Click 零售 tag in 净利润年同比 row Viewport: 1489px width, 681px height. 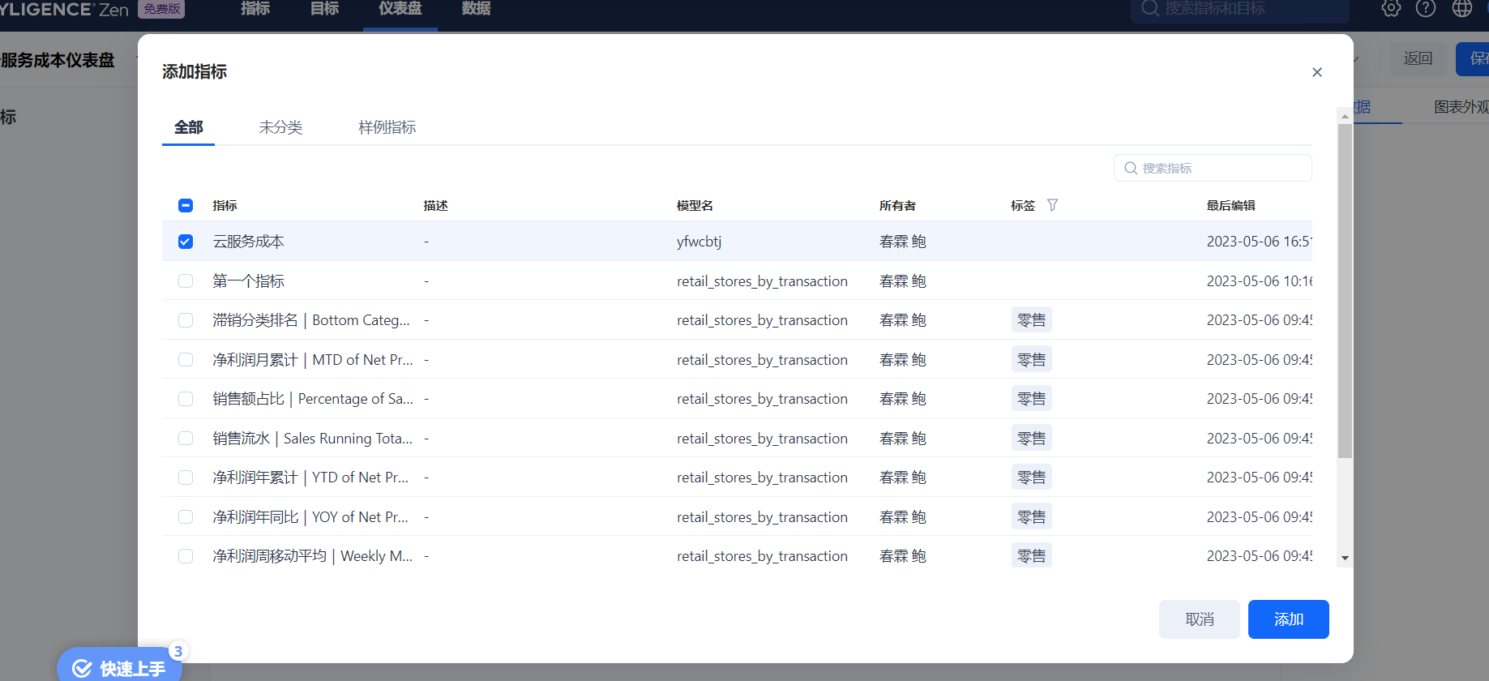(1031, 516)
